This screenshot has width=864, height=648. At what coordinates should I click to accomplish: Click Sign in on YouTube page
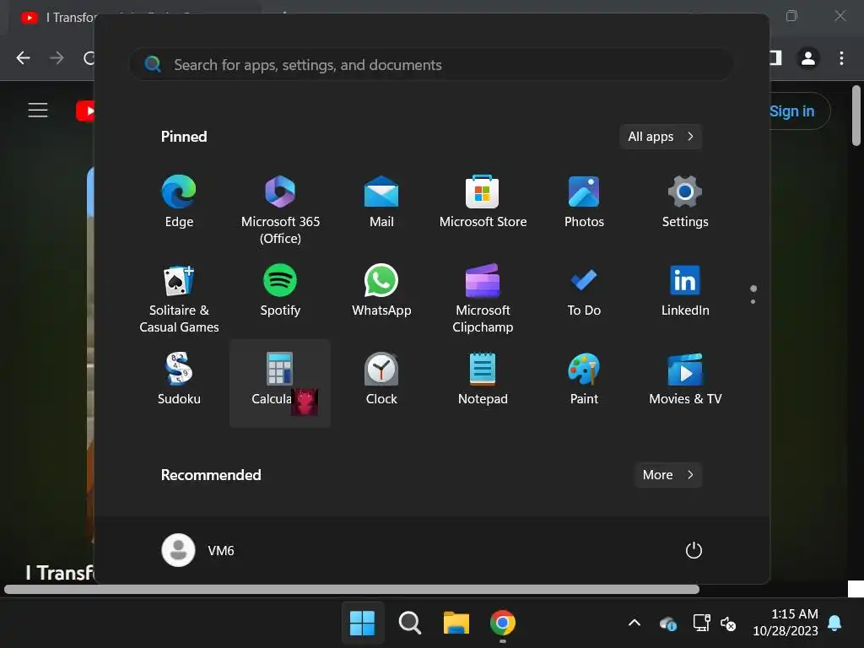tap(791, 111)
